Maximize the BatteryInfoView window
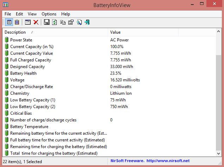This screenshot has height=167, width=224. tap(202, 4)
